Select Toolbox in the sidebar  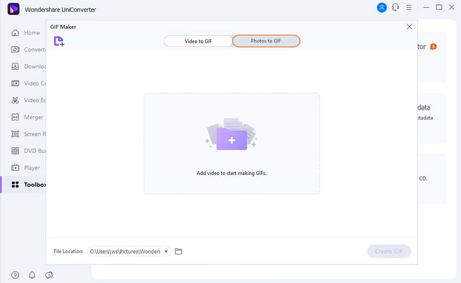[x=24, y=184]
